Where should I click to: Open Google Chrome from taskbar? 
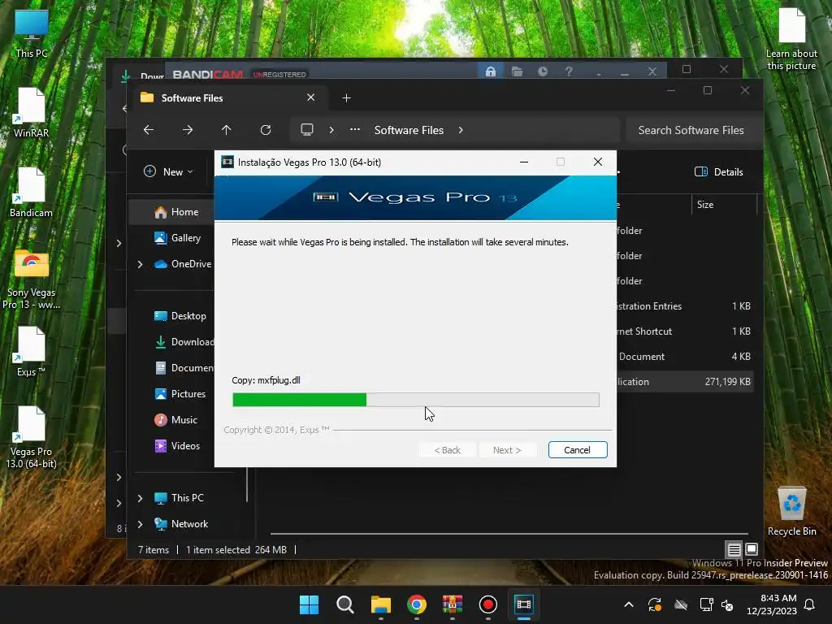pyautogui.click(x=417, y=604)
